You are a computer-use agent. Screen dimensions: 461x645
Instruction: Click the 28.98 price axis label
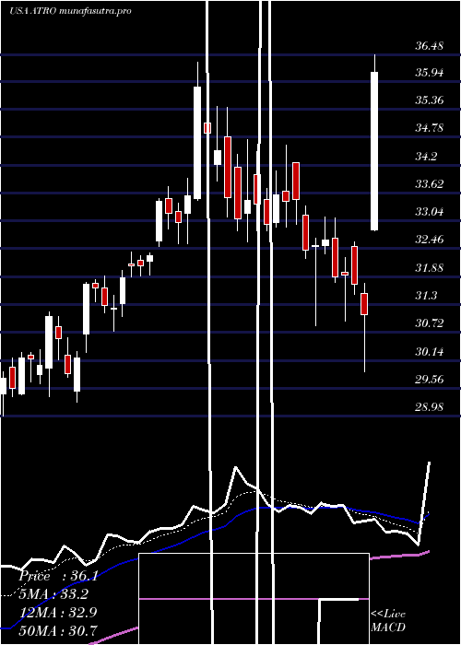(x=430, y=407)
